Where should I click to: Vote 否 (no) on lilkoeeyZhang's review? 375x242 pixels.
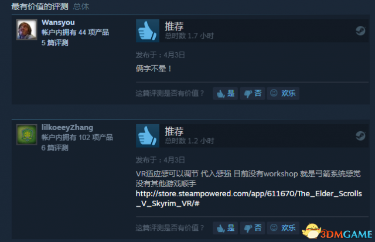pos(253,228)
